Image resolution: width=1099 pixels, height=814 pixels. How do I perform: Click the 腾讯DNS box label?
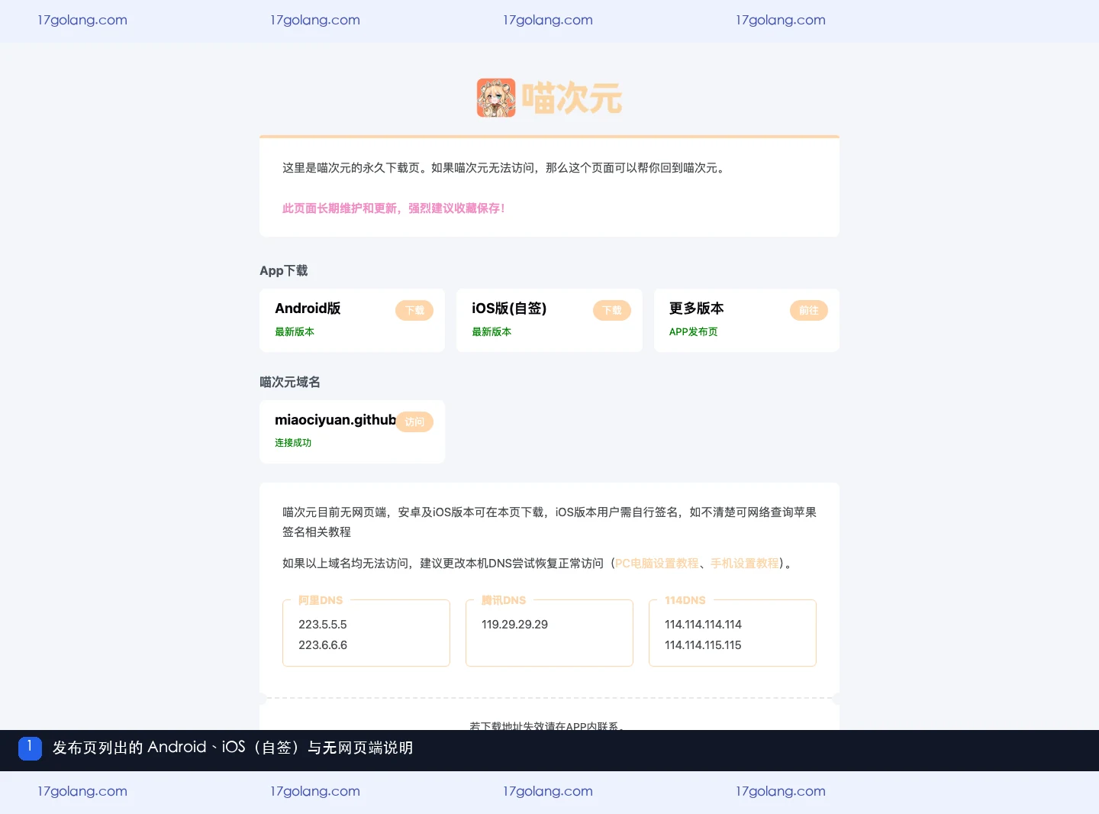pyautogui.click(x=504, y=600)
